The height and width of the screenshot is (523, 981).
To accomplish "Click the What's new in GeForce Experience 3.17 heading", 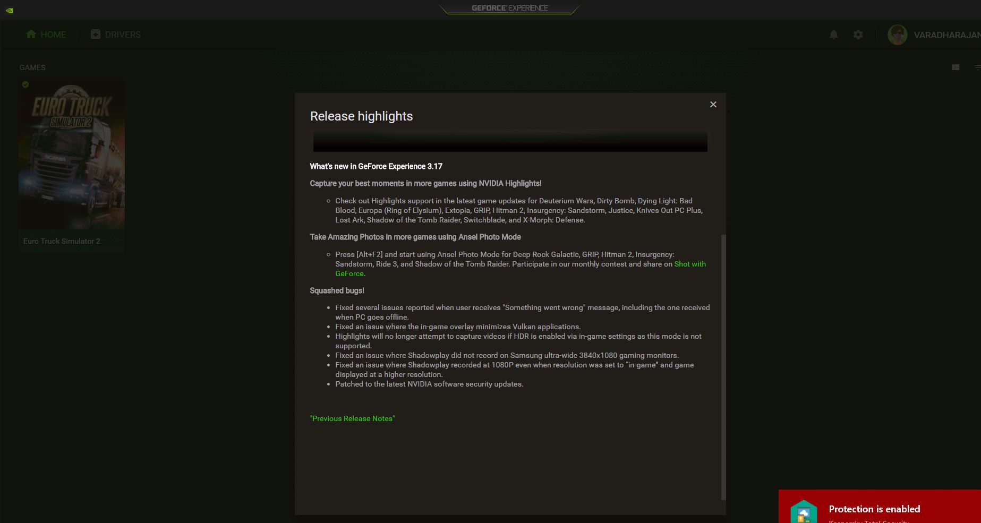I will 376,166.
